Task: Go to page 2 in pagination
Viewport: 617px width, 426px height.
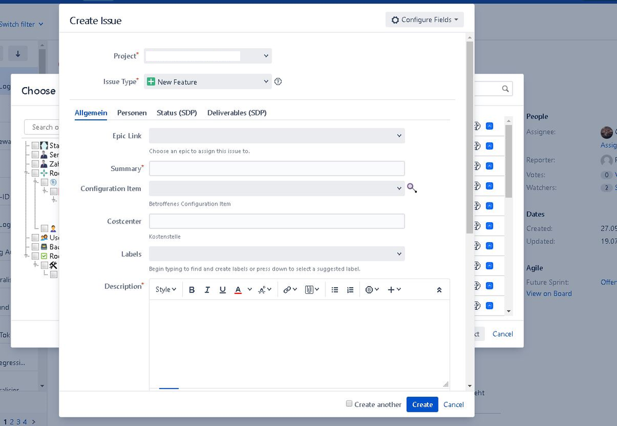Action: 12,422
